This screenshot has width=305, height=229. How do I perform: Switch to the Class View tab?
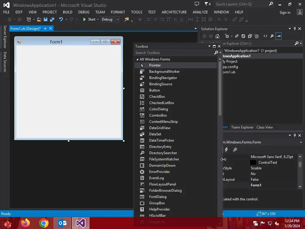pos(264,127)
